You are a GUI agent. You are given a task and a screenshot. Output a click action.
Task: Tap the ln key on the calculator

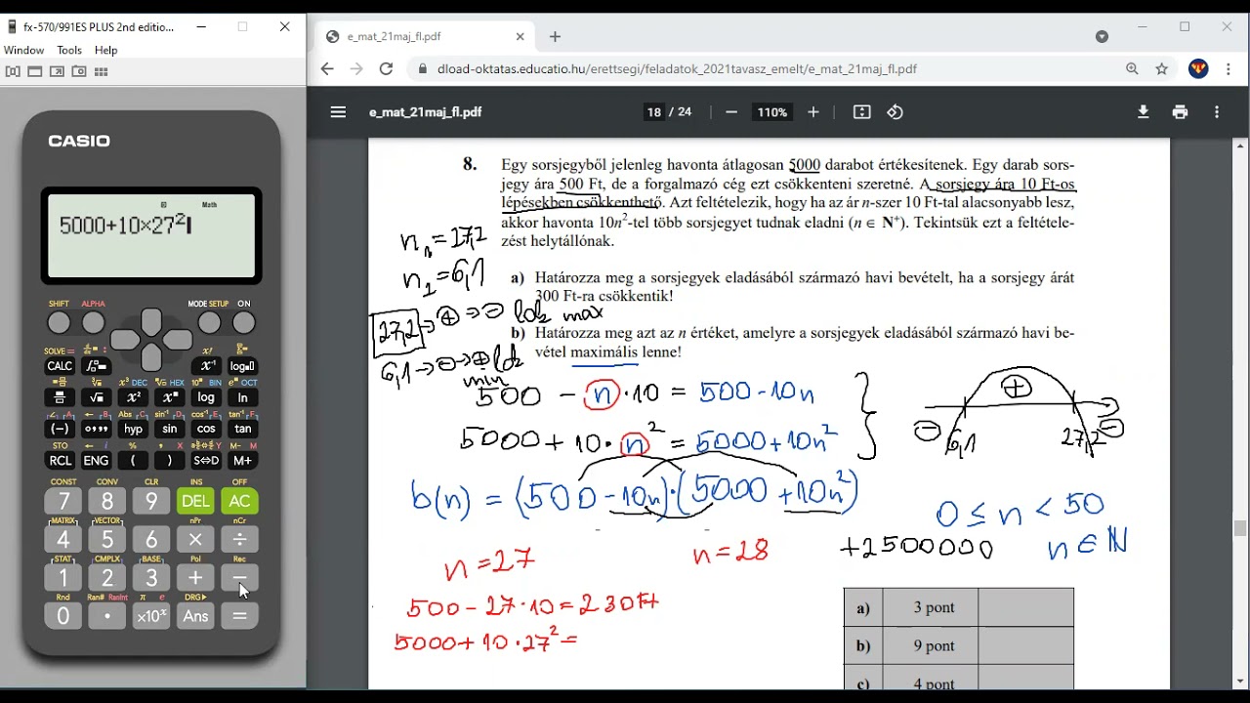[242, 397]
